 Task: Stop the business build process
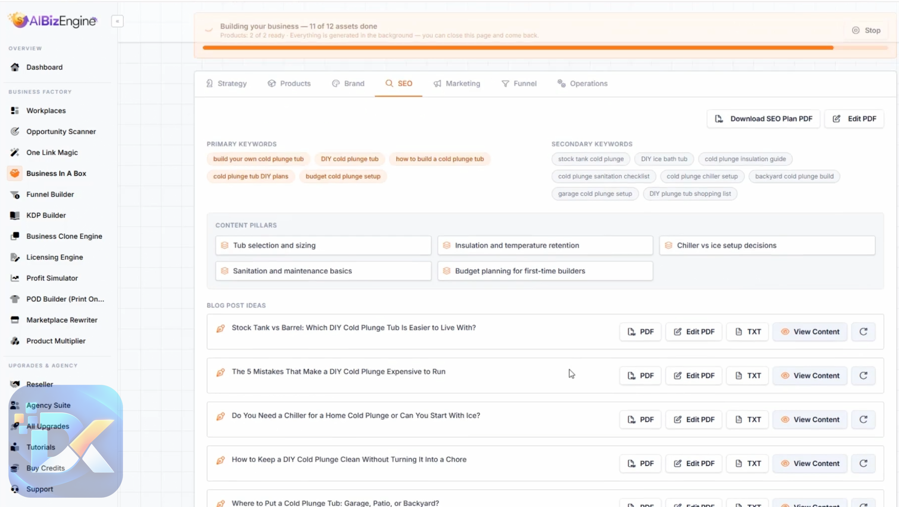866,30
